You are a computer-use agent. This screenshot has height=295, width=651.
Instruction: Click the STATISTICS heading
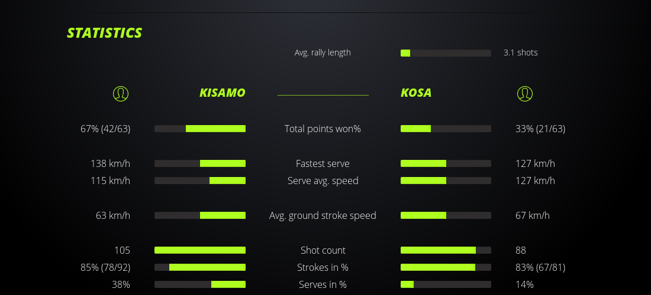tap(105, 33)
